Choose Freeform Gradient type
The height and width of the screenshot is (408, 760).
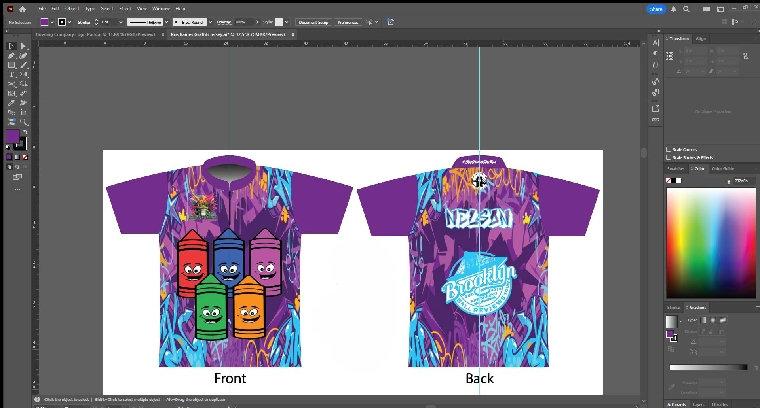pyautogui.click(x=723, y=320)
